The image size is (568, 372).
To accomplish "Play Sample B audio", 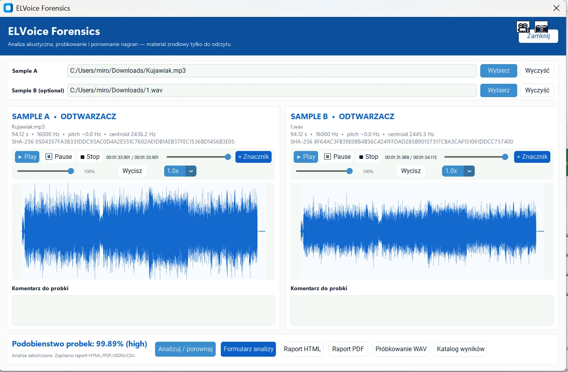I will (x=306, y=157).
